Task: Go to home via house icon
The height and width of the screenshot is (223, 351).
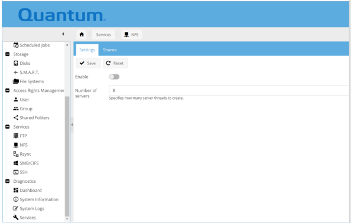Action: [82, 34]
